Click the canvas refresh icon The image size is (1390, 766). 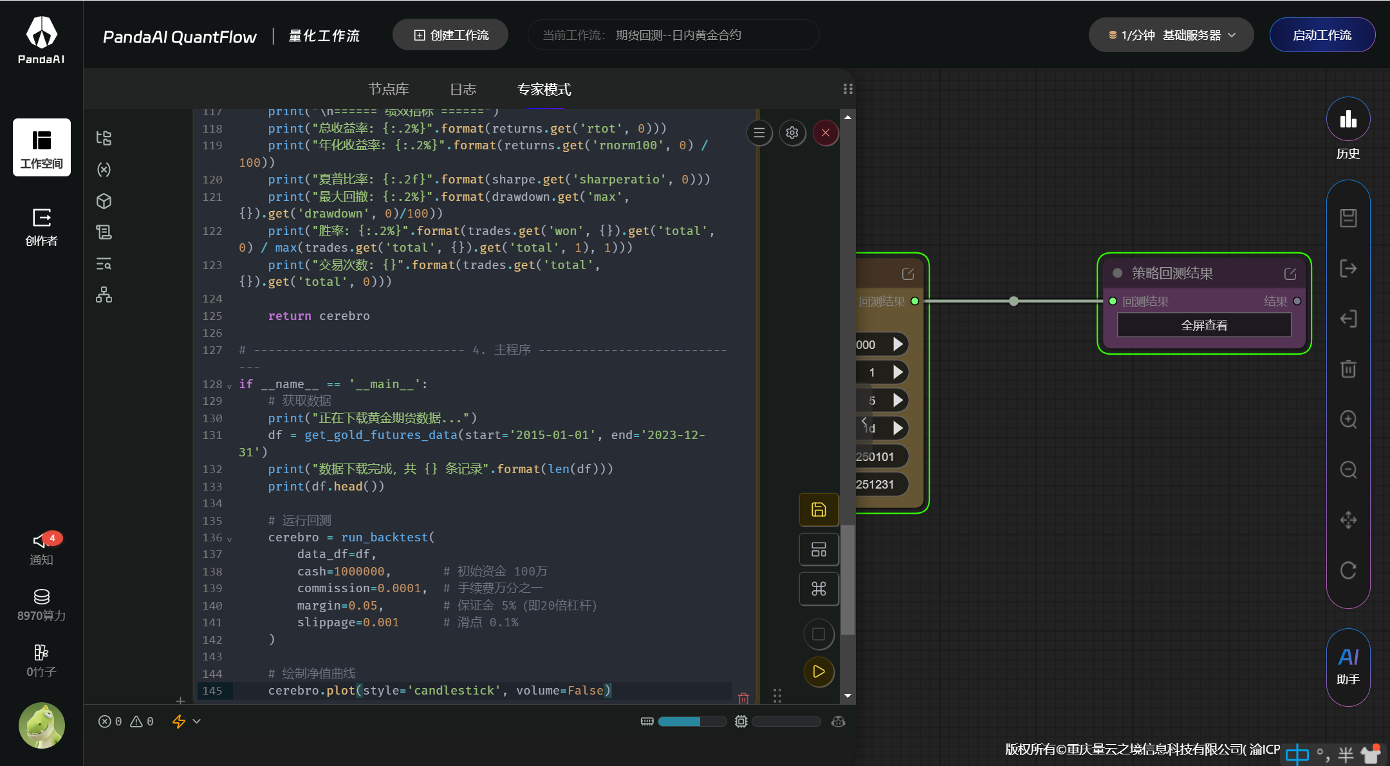tap(1348, 570)
